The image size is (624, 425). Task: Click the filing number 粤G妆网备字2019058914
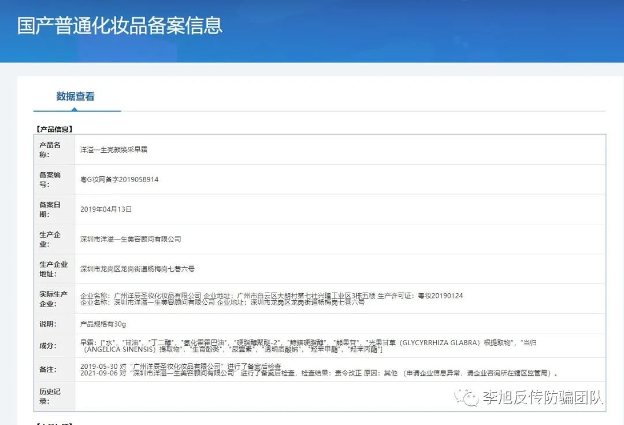coord(119,179)
